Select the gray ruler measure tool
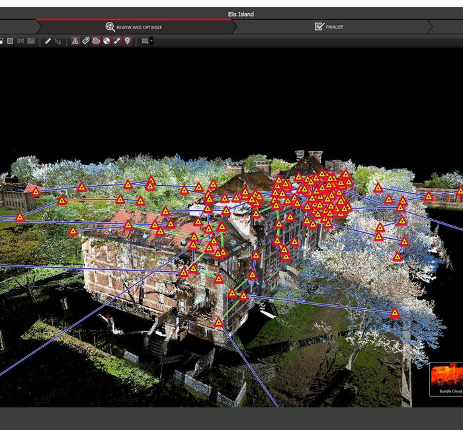 click(48, 41)
